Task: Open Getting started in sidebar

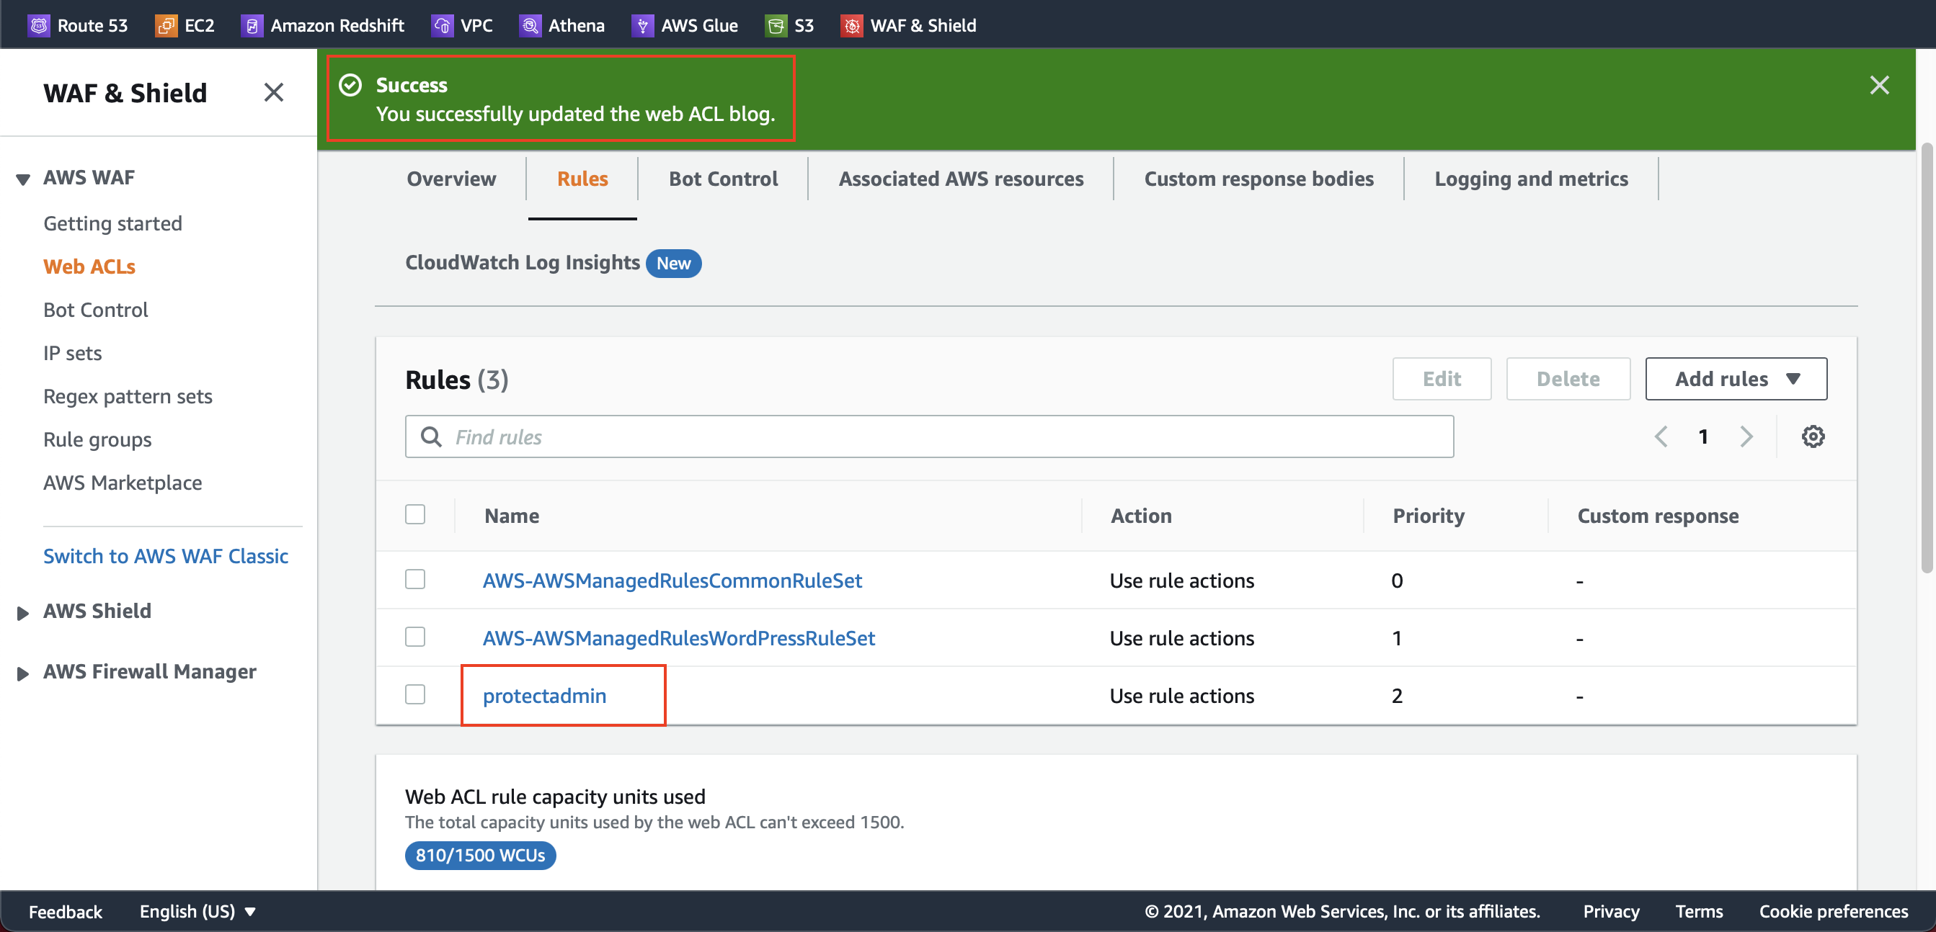Action: (112, 223)
